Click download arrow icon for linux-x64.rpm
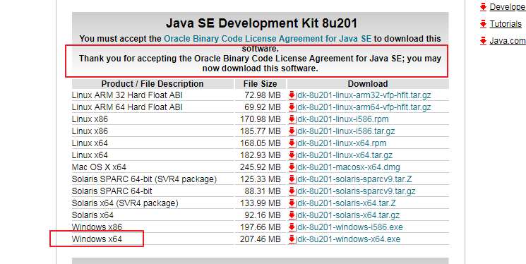The image size is (526, 264). [292, 143]
